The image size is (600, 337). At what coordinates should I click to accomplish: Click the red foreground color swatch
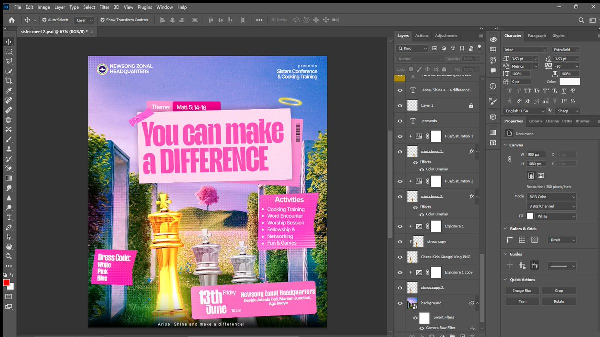click(x=6, y=283)
